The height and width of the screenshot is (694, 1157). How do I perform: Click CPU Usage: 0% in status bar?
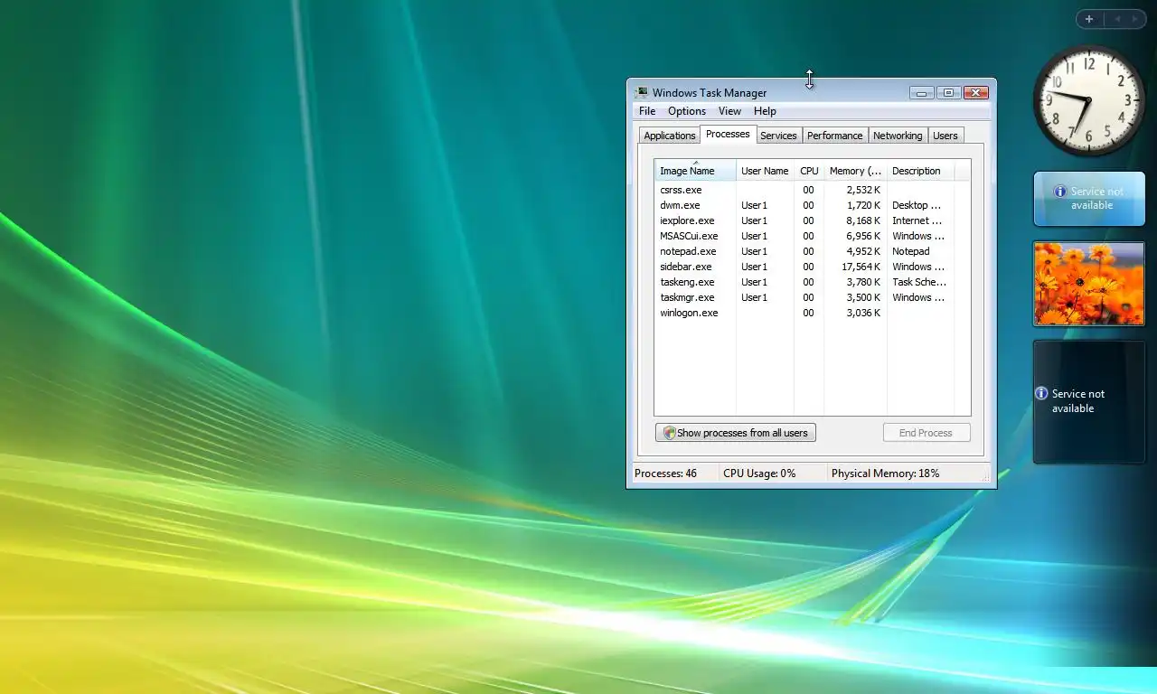(759, 474)
